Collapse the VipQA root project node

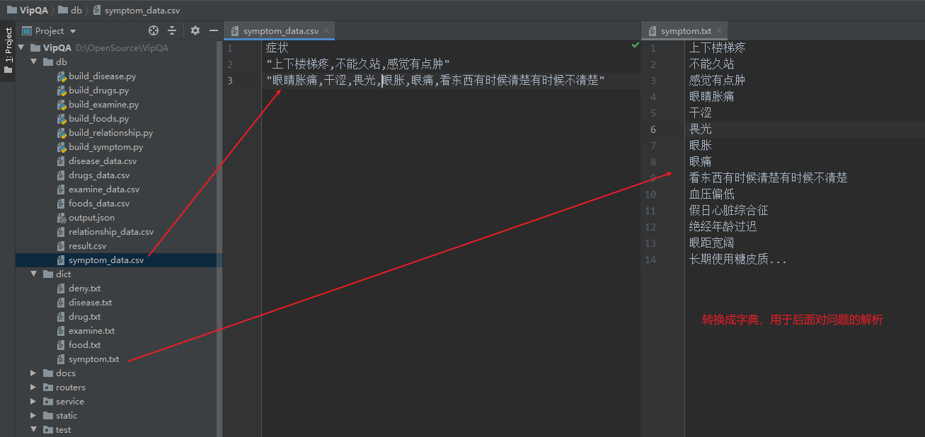click(x=21, y=48)
